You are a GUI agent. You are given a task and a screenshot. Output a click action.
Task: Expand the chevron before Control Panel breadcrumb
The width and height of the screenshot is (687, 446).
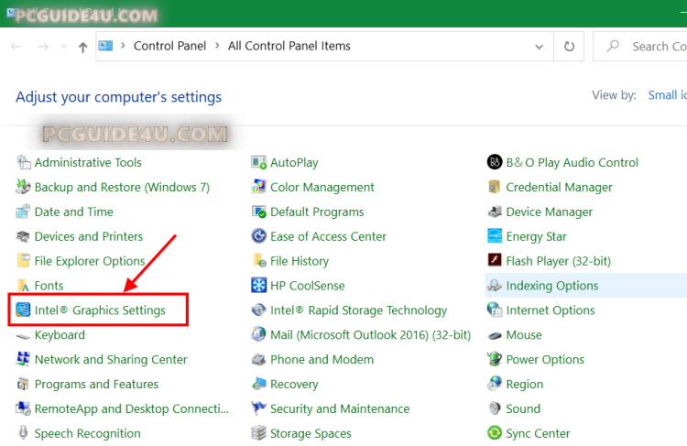pyautogui.click(x=123, y=46)
